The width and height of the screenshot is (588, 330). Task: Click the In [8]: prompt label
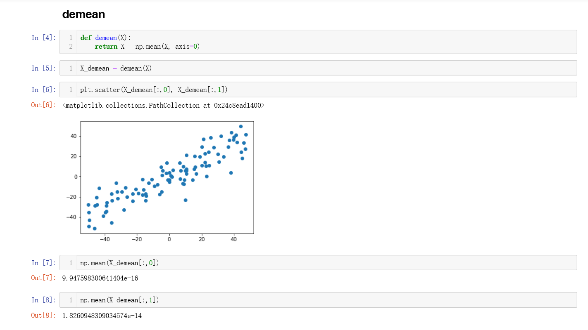click(x=43, y=300)
